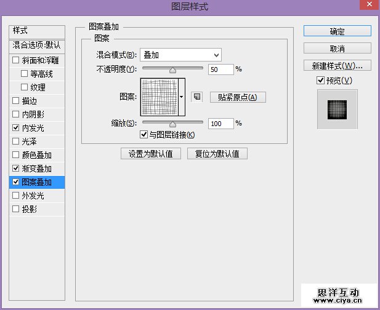380x310 pixels.
Task: Enable the 光泽 checkbox
Action: [16, 141]
